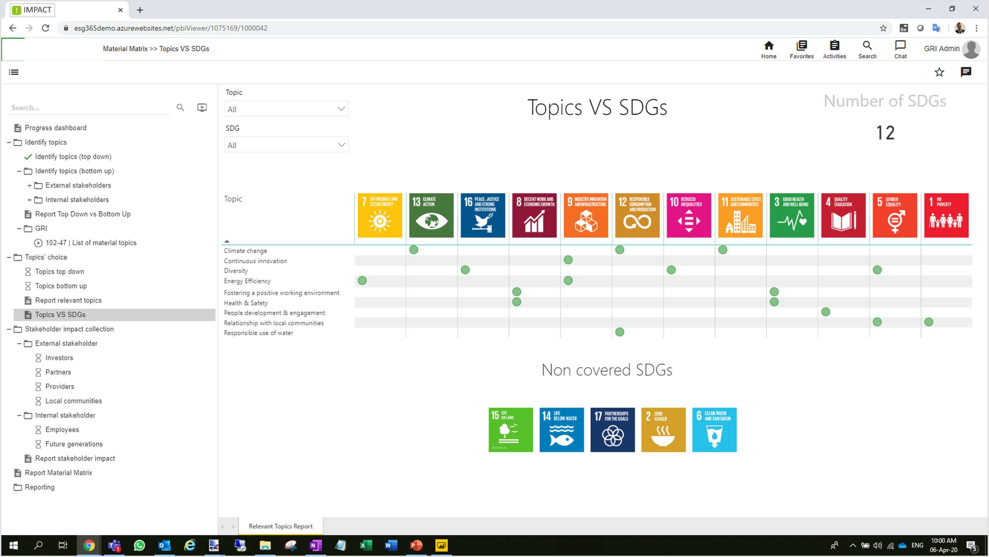
Task: Toggle the hamburger list menu icon
Action: click(x=13, y=72)
